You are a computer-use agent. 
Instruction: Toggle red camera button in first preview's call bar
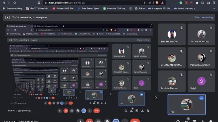pyautogui.click(x=66, y=111)
